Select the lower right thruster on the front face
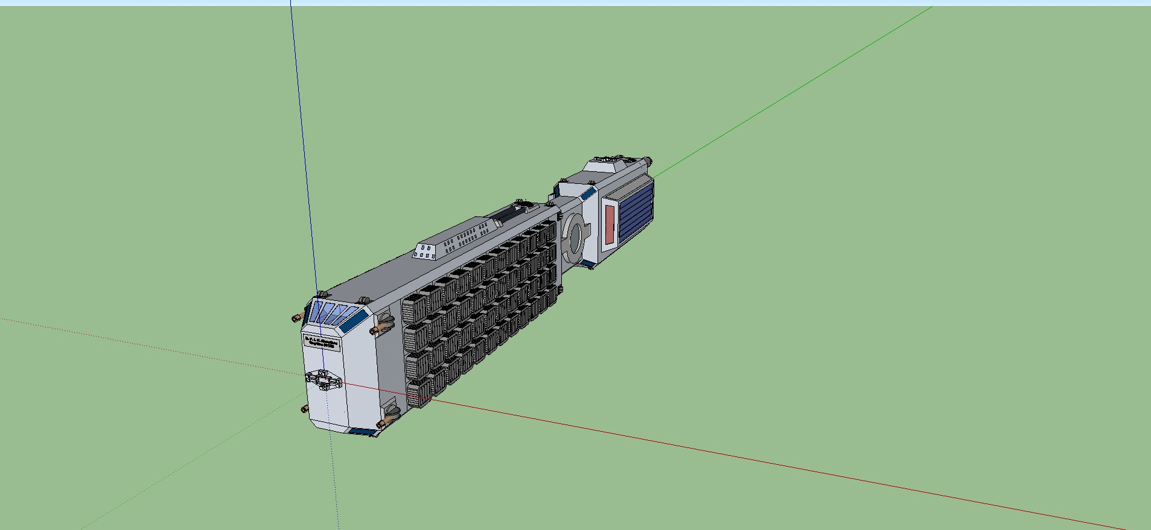 (x=390, y=415)
